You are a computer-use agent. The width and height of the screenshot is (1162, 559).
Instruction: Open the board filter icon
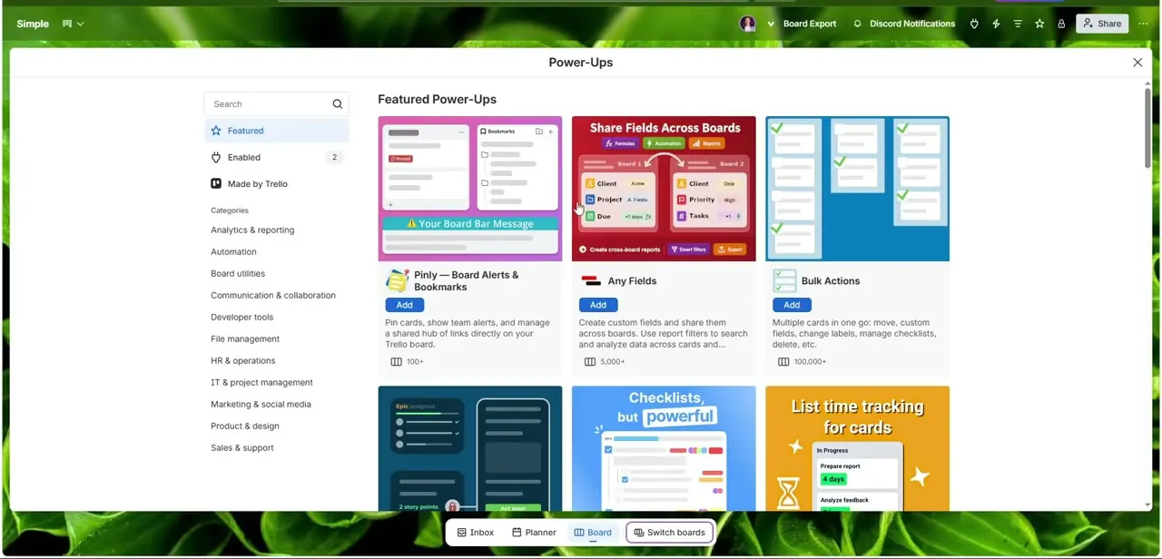1018,24
